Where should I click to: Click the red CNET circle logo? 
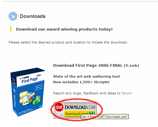click(x=59, y=107)
